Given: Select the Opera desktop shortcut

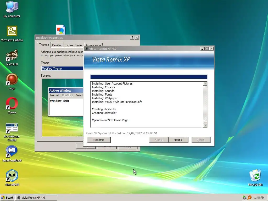Looking at the screenshot, I should [12, 106].
